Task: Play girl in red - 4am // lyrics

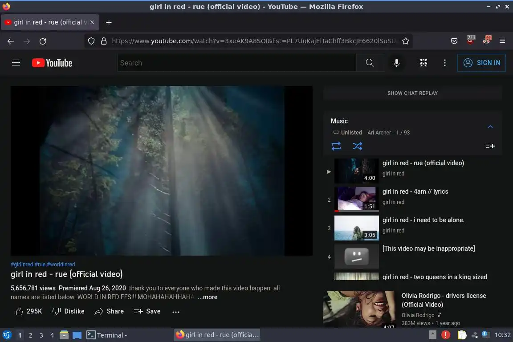Action: click(415, 191)
